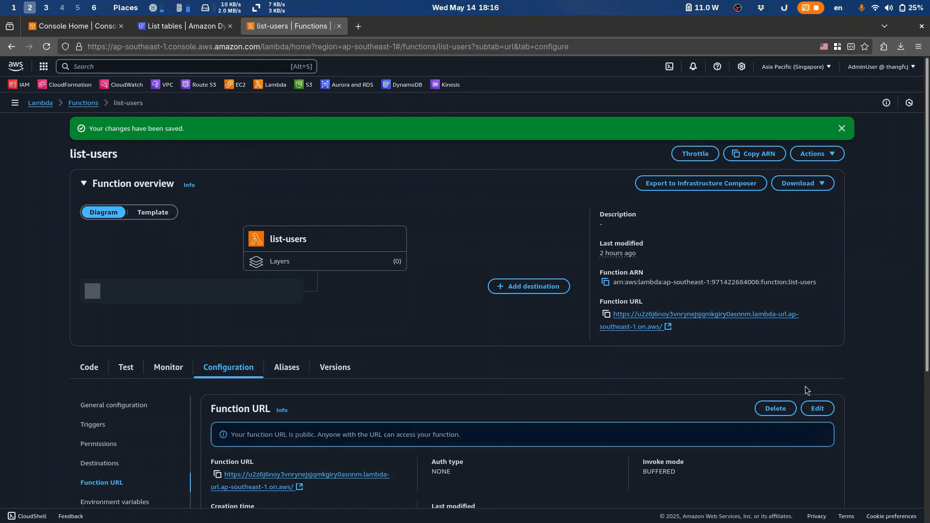
Task: Switch to the Monitor tab
Action: click(x=168, y=368)
